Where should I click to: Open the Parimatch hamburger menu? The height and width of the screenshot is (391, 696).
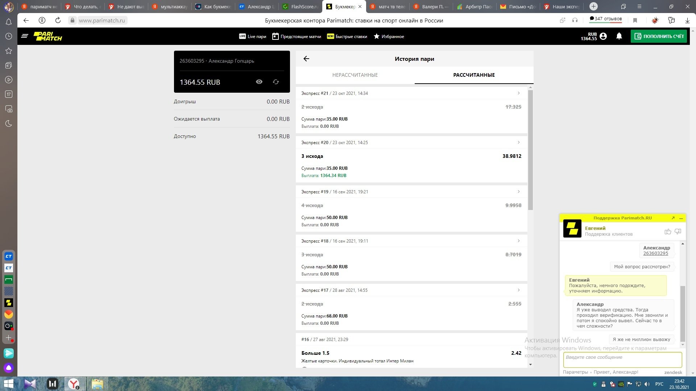25,36
